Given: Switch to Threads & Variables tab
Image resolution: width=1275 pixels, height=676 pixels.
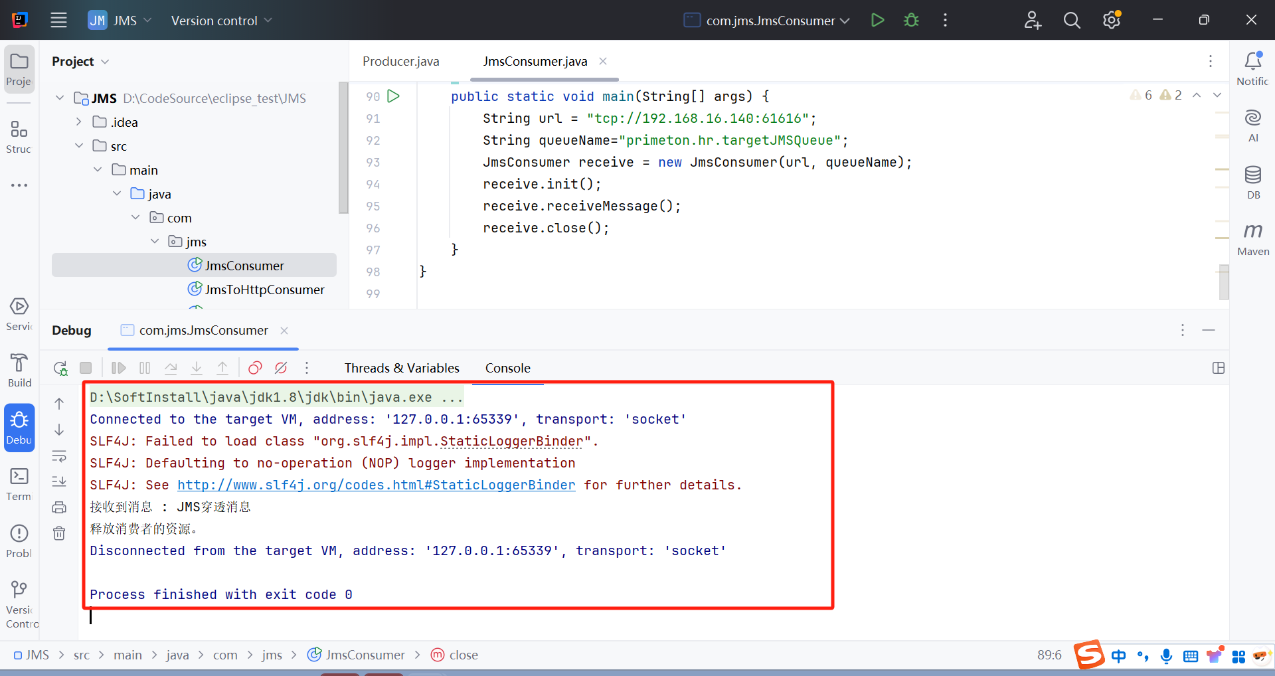Looking at the screenshot, I should (x=402, y=368).
